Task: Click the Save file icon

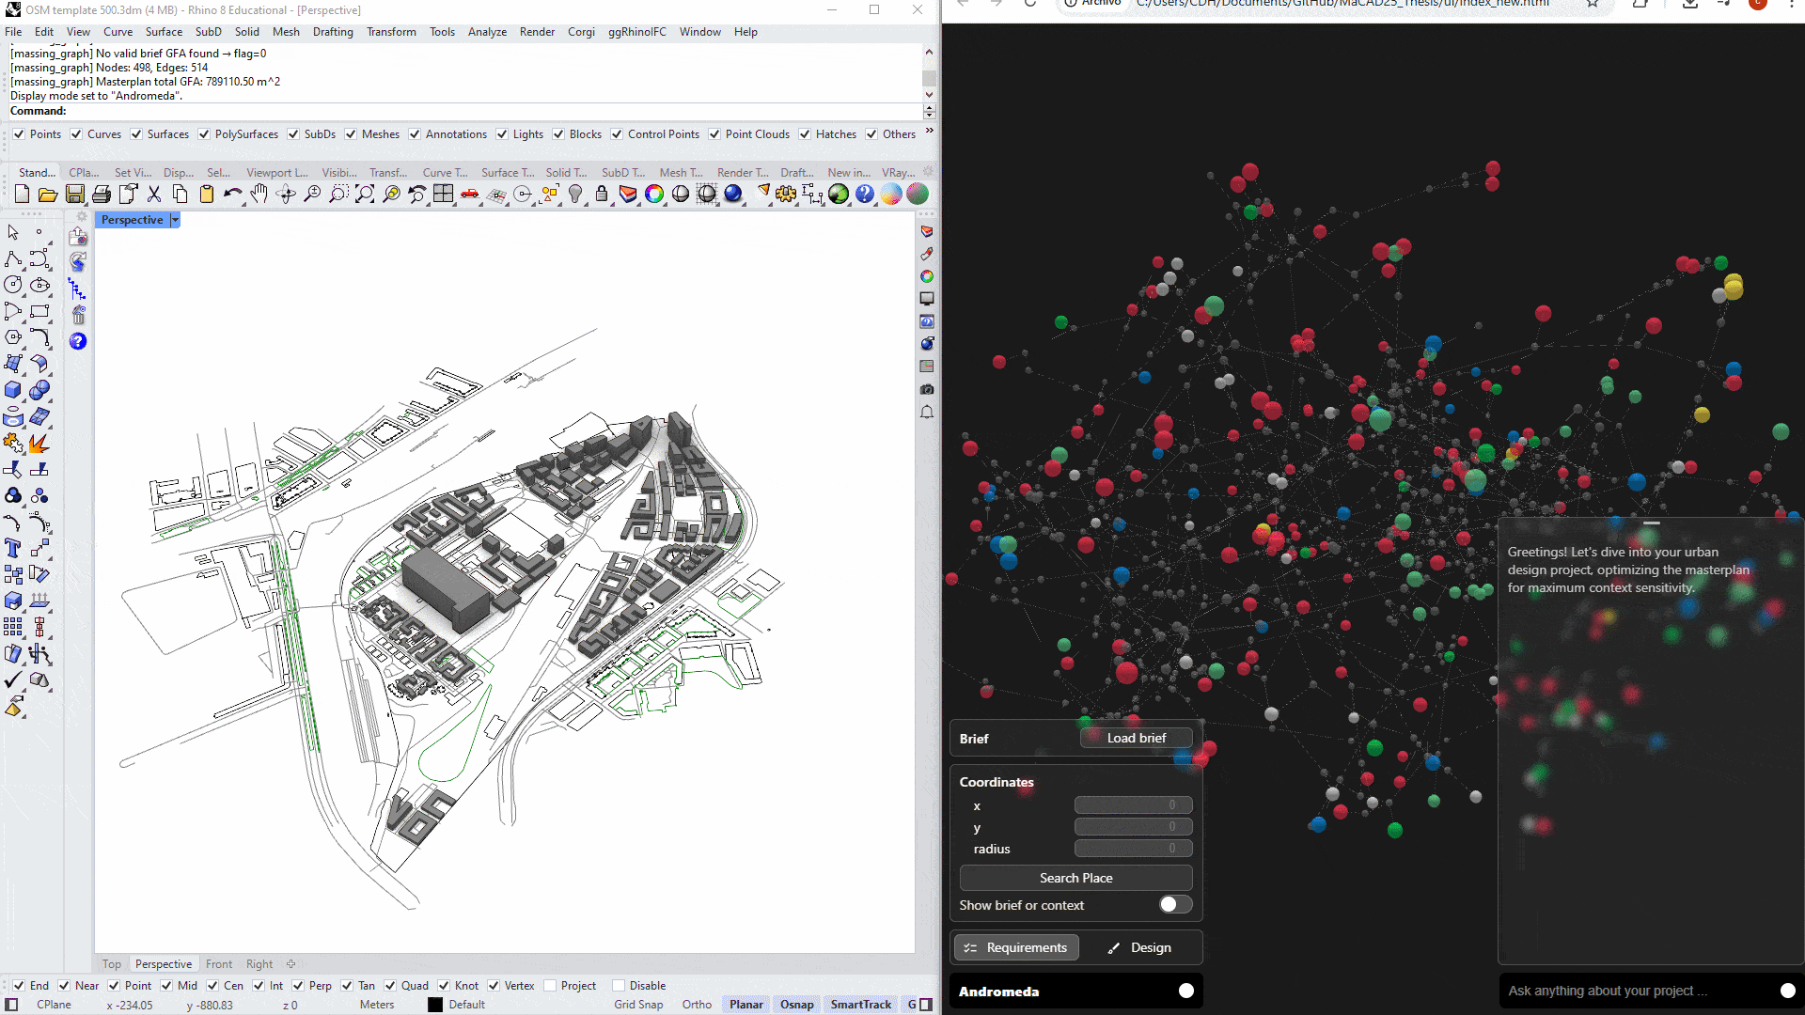Action: [x=74, y=195]
